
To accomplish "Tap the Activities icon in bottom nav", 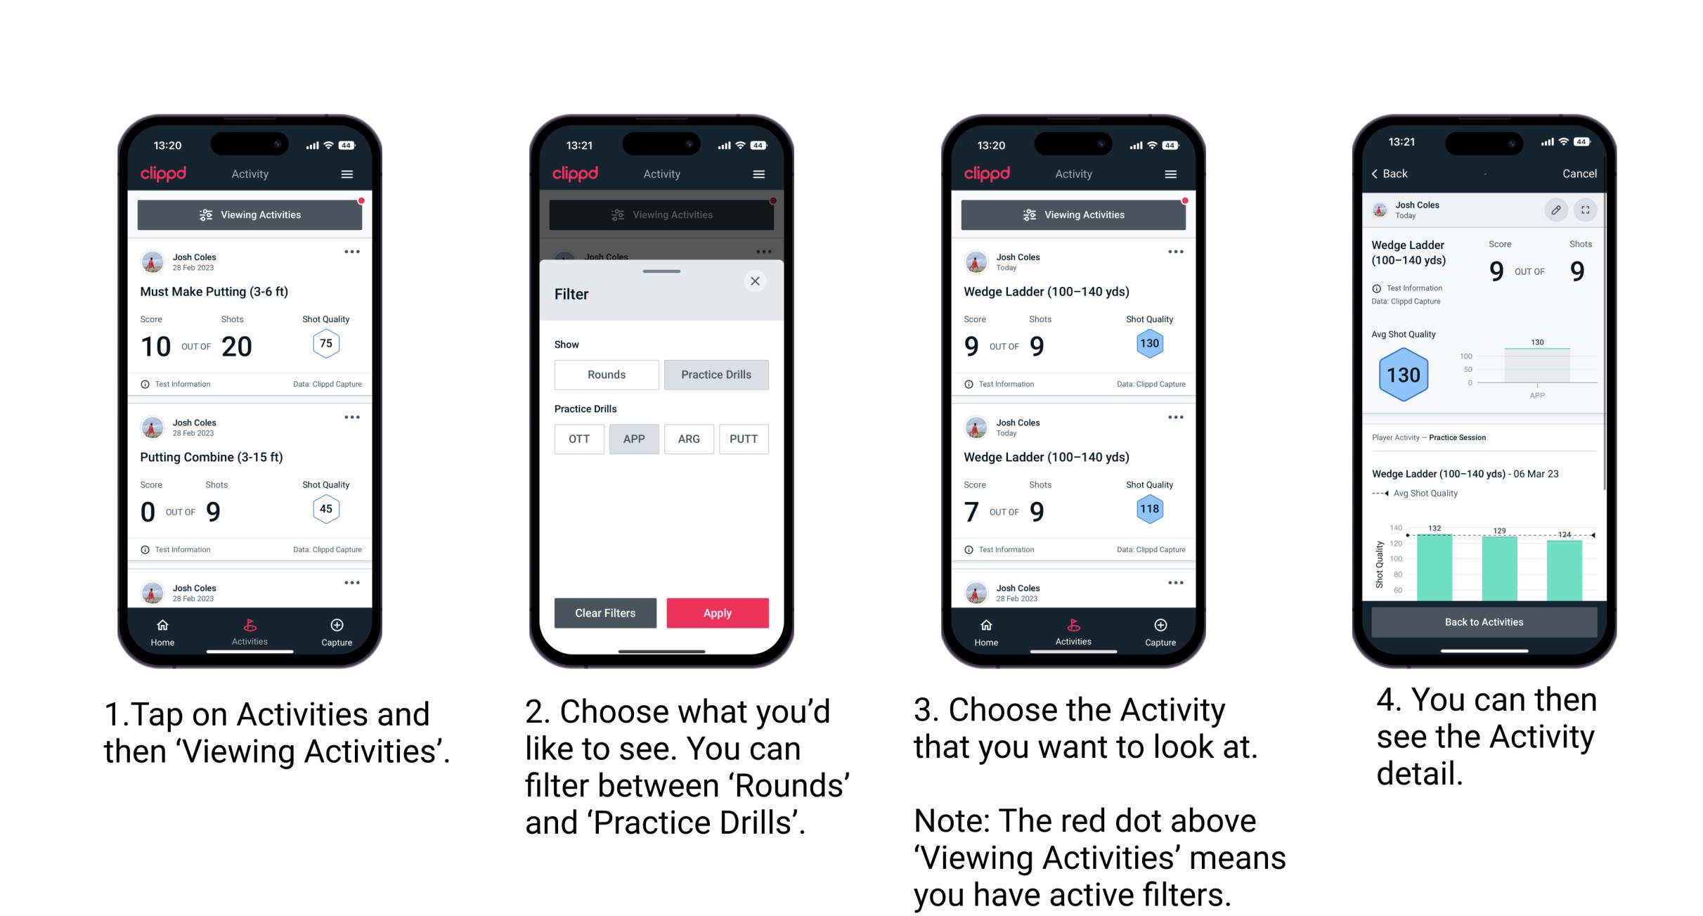I will 250,628.
